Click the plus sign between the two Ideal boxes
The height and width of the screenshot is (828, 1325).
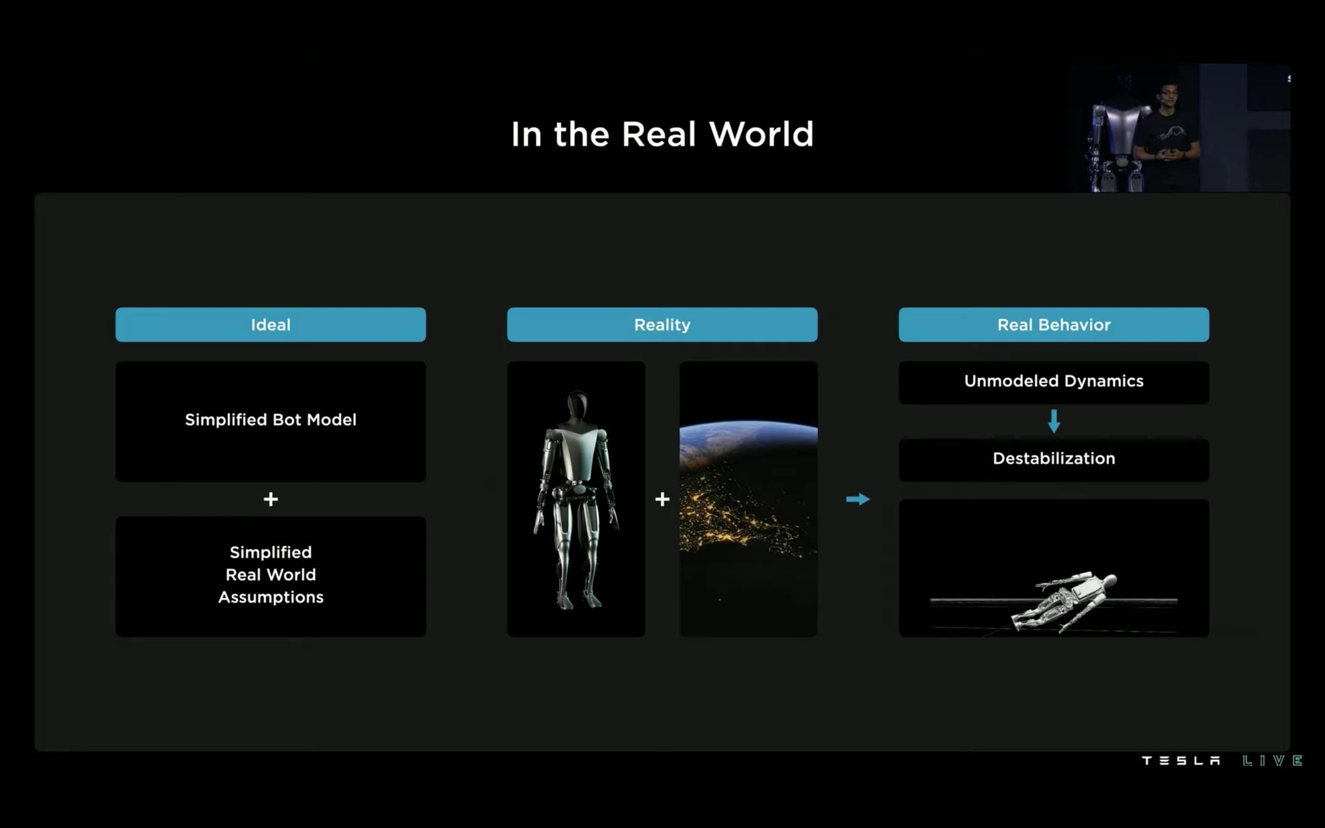click(x=271, y=499)
